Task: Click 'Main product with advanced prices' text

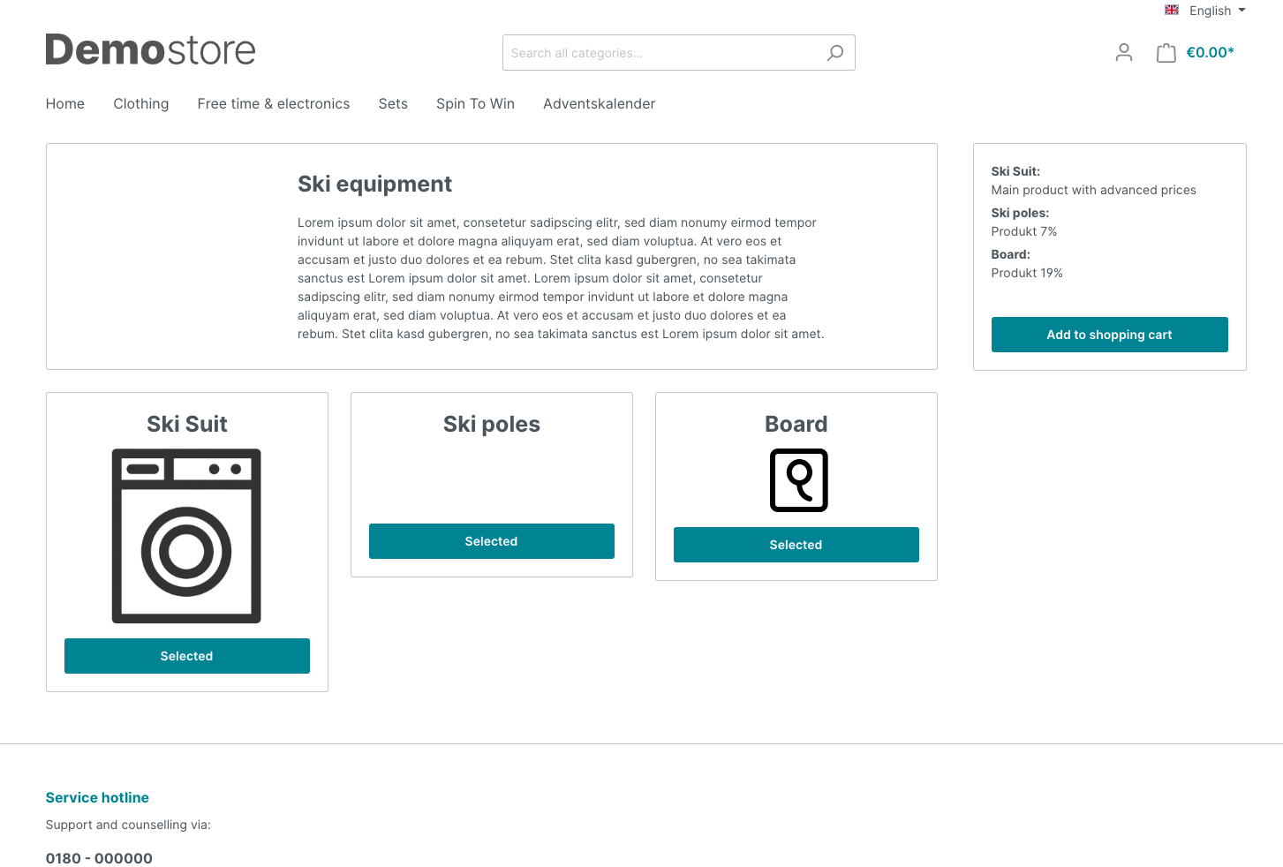Action: (x=1093, y=190)
